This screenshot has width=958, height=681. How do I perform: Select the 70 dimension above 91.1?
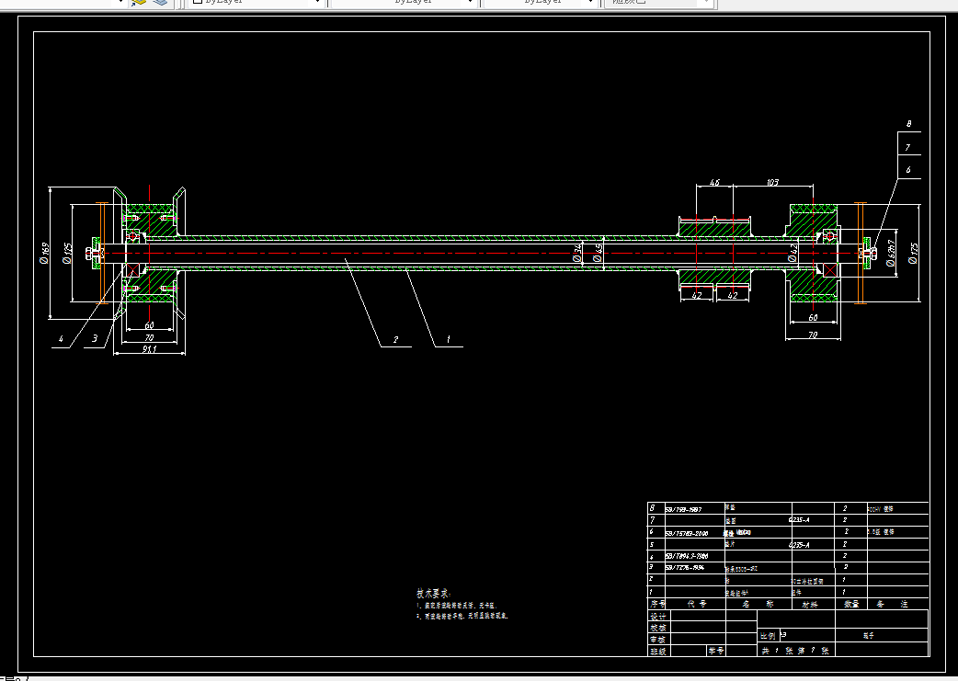(x=149, y=338)
